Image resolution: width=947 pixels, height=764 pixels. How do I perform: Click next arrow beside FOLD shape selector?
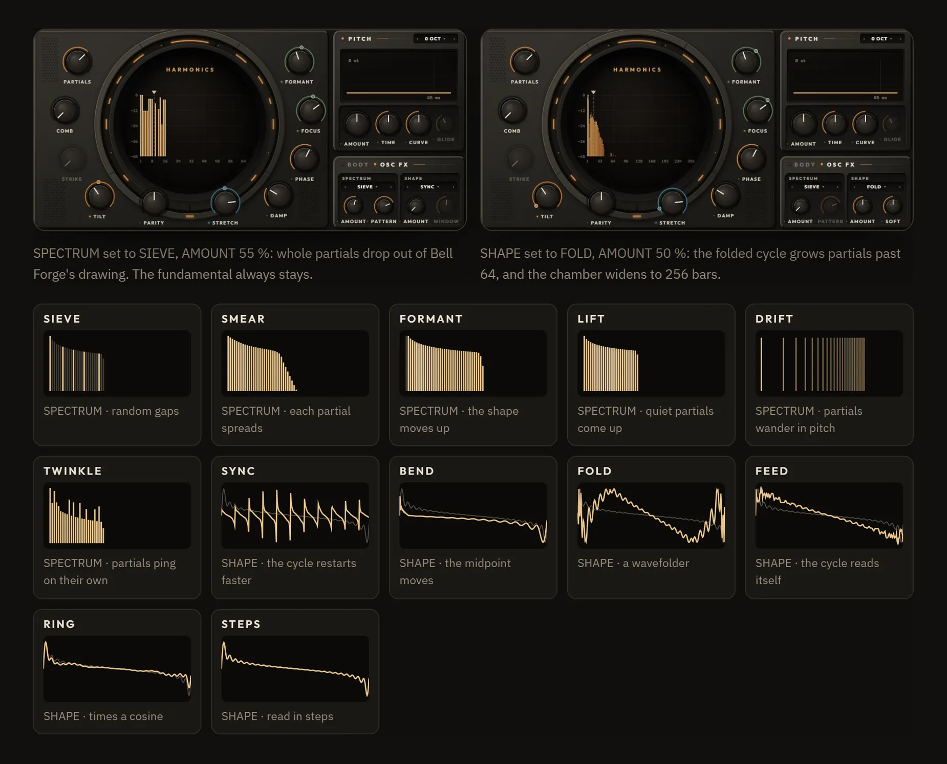coord(900,187)
